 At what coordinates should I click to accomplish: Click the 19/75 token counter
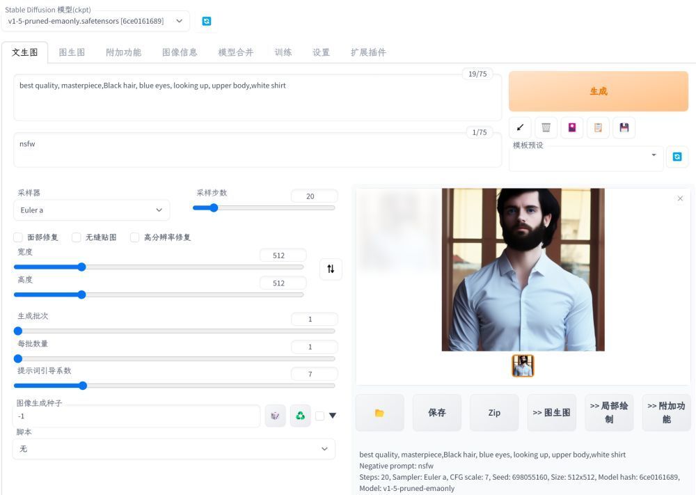(x=477, y=74)
